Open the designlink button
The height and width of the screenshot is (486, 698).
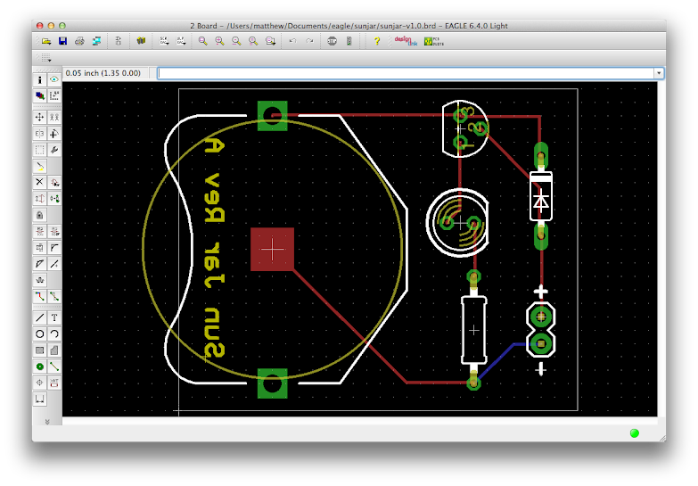click(x=406, y=41)
